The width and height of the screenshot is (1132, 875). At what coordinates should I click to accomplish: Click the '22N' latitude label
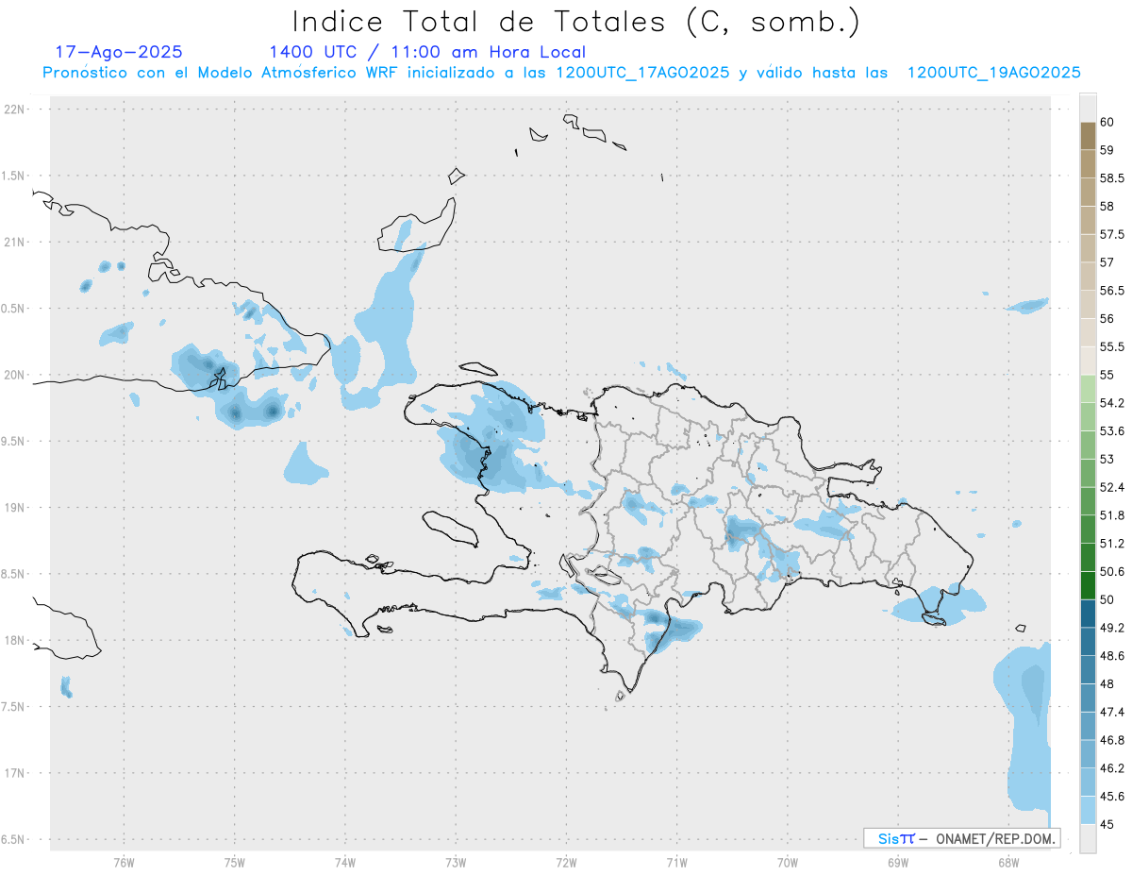point(14,109)
